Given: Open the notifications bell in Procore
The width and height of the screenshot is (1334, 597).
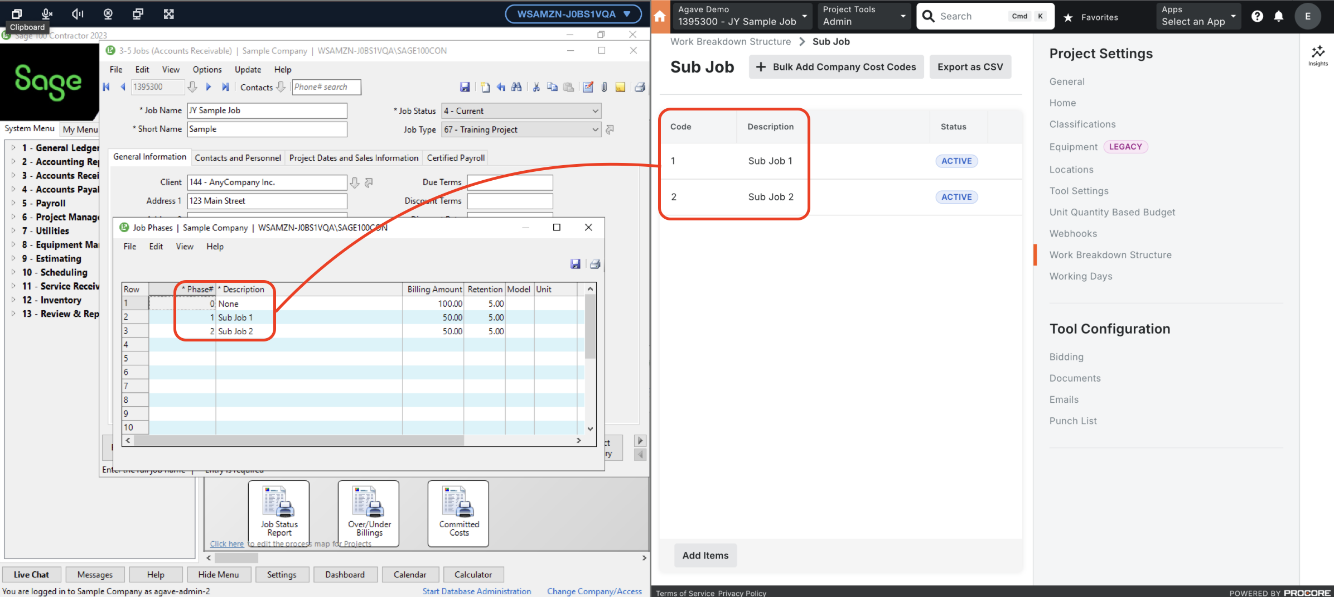Looking at the screenshot, I should 1279,16.
